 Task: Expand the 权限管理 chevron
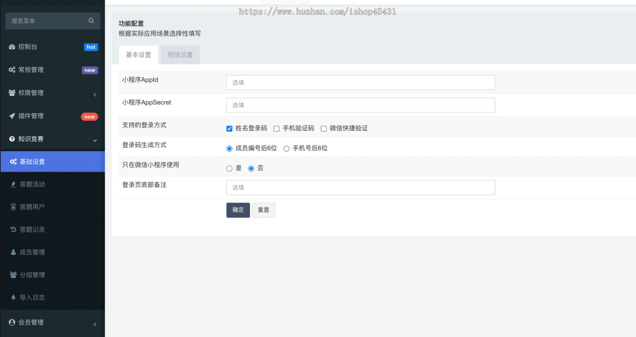click(95, 95)
